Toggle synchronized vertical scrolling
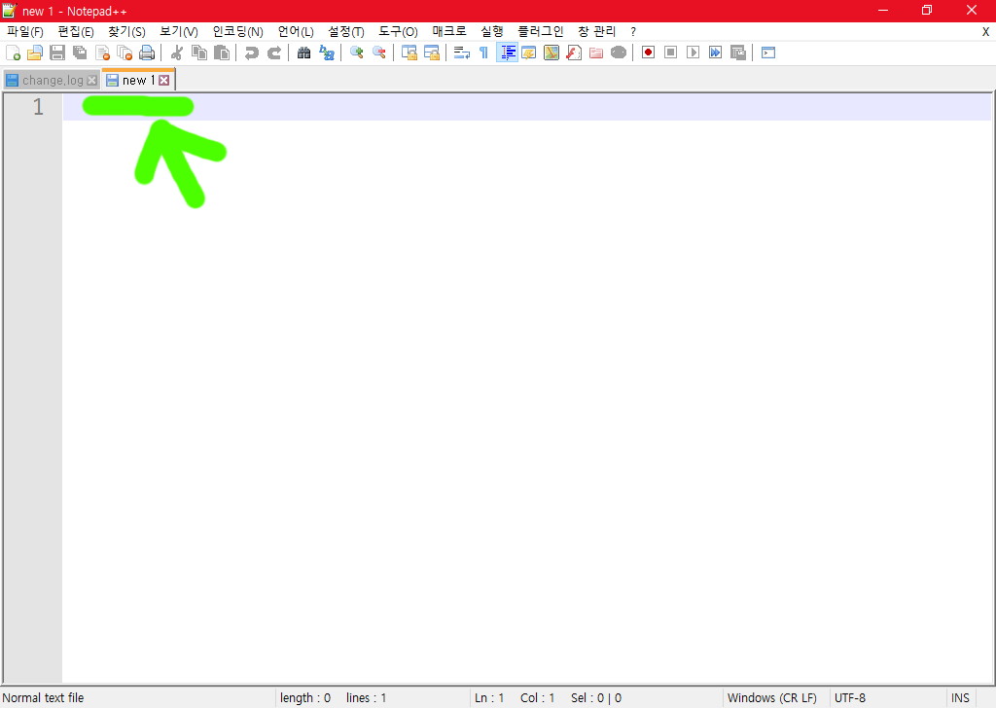This screenshot has height=708, width=996. pyautogui.click(x=409, y=53)
